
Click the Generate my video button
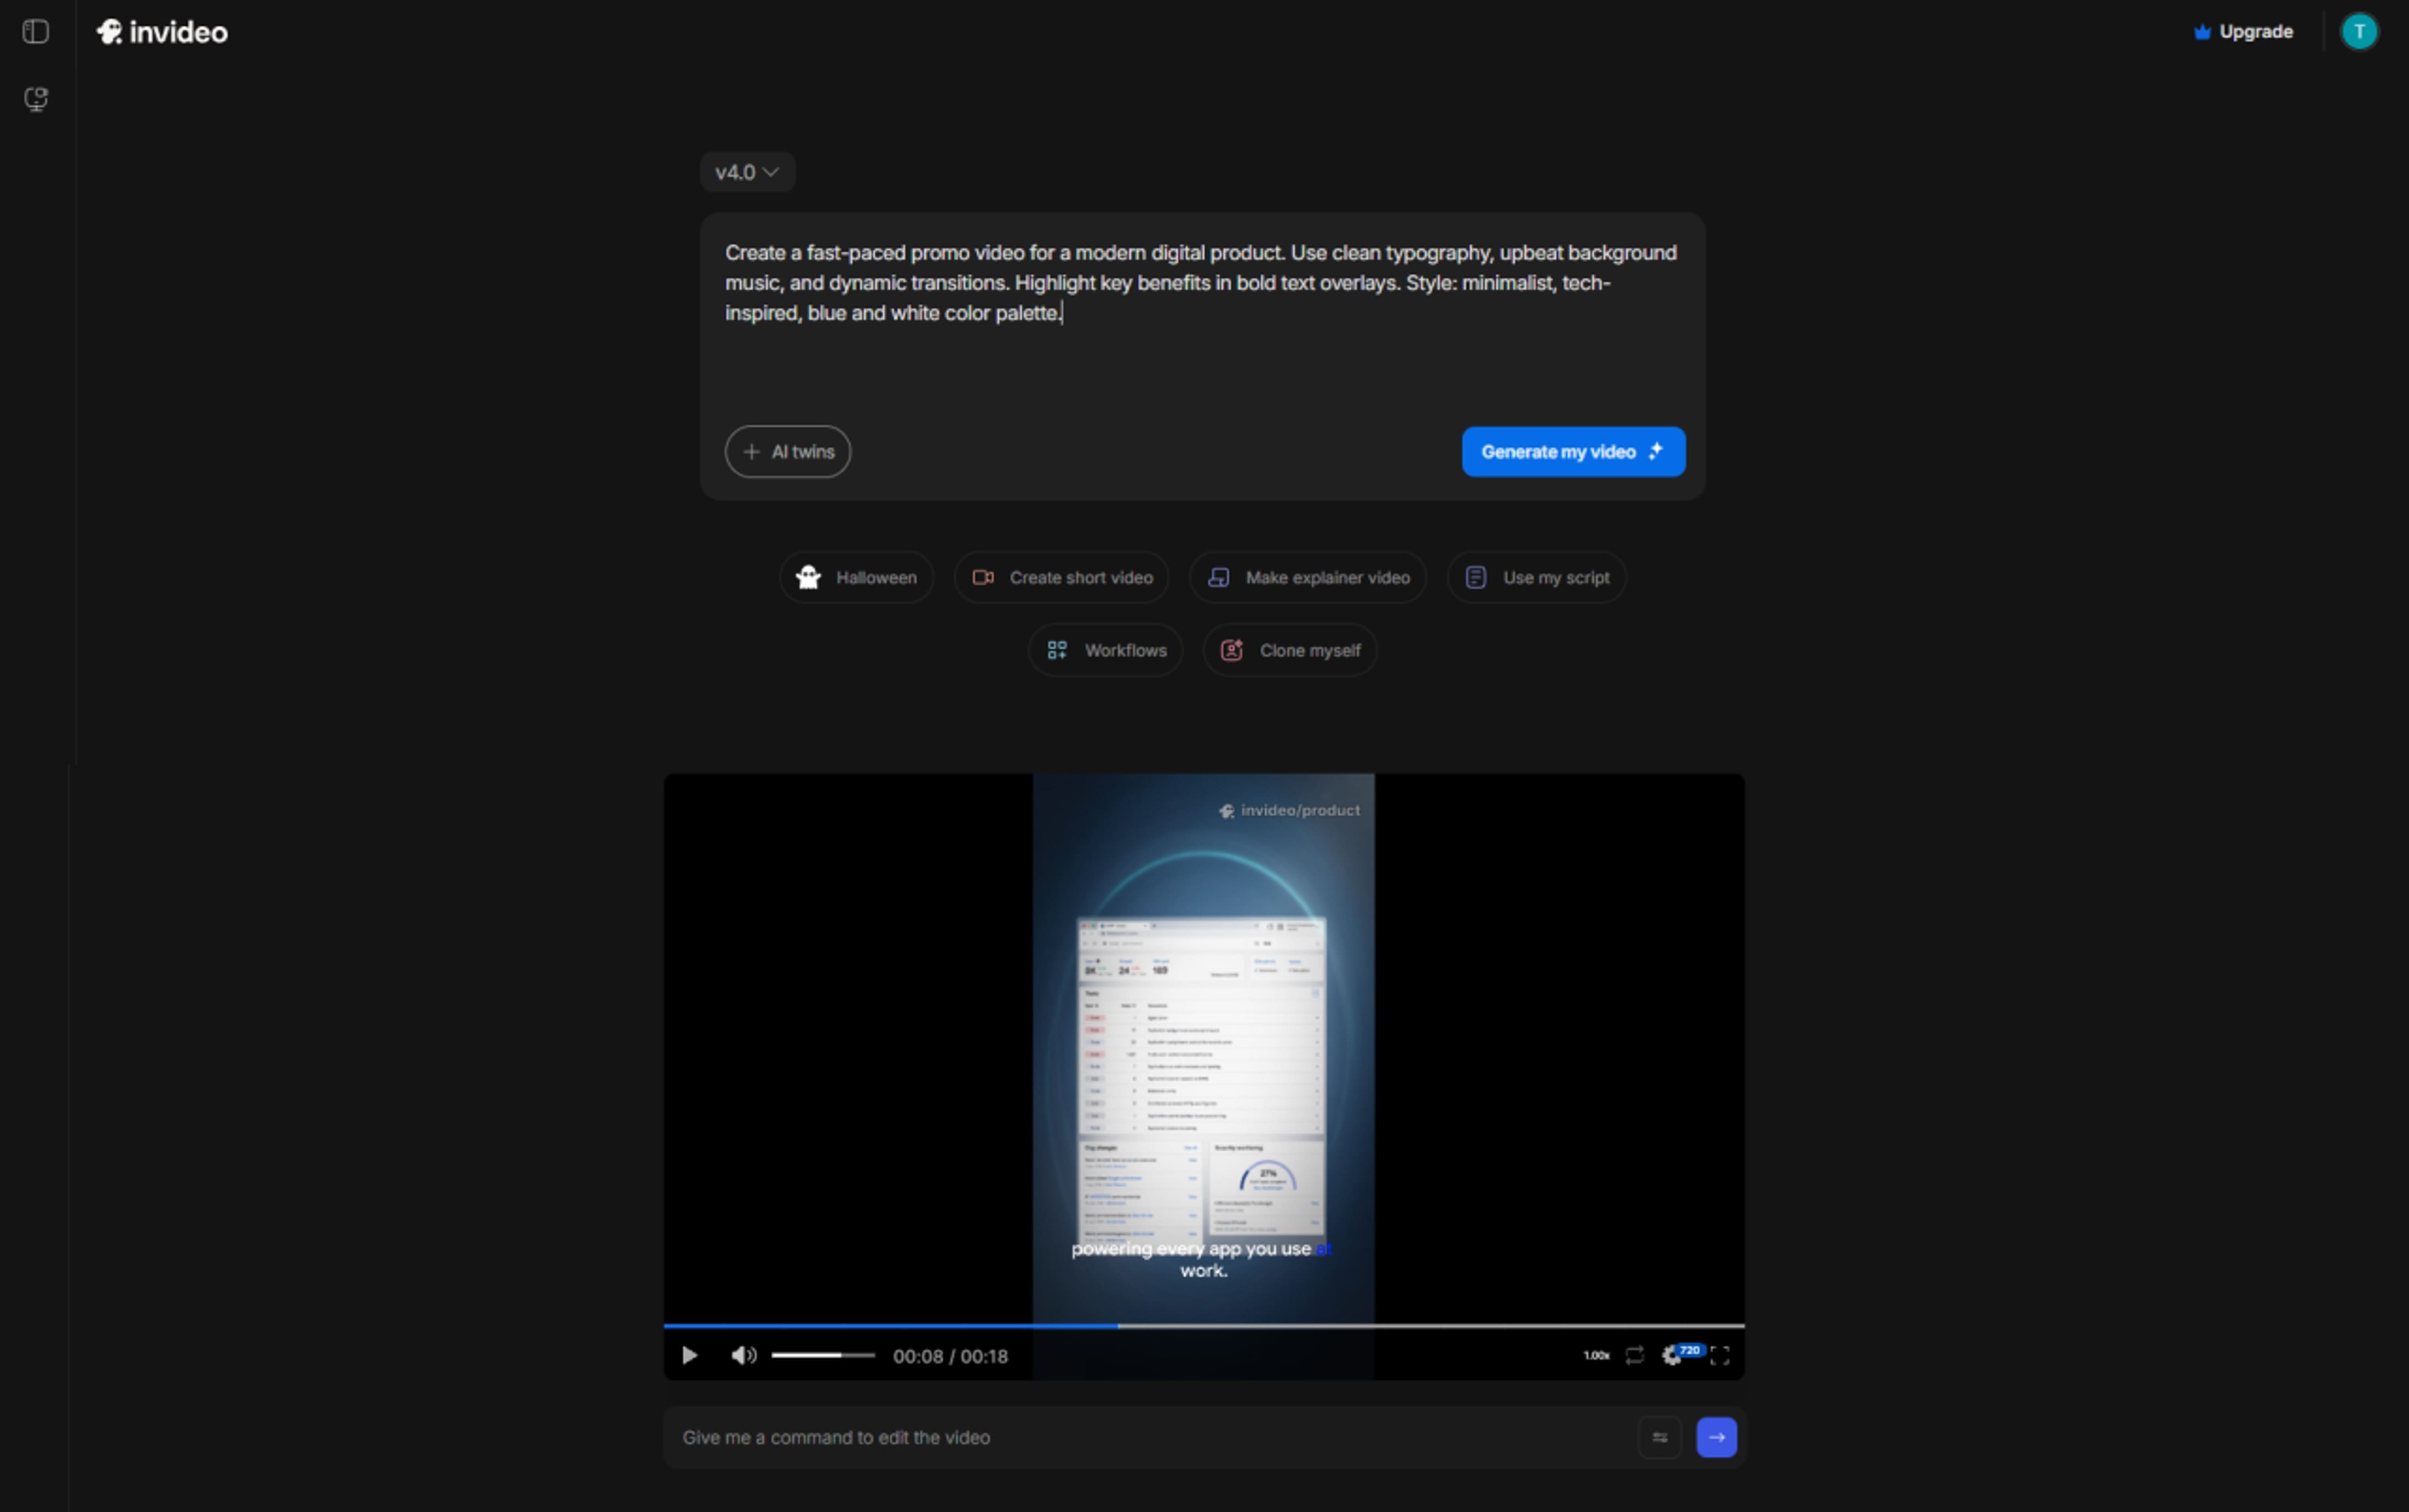(1571, 451)
